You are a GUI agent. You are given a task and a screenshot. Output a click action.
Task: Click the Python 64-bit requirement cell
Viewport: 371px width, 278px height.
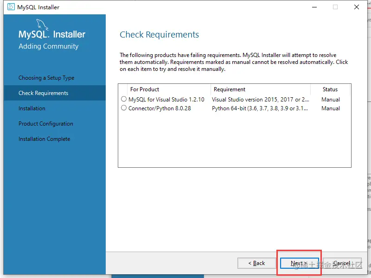pyautogui.click(x=260, y=108)
